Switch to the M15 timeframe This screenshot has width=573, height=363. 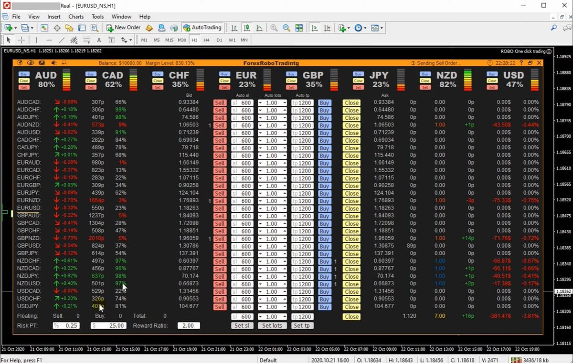(169, 40)
